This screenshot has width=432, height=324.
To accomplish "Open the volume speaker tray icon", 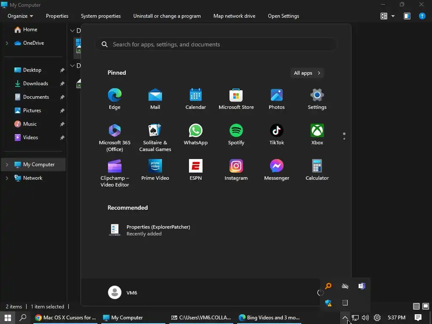I will click(365, 318).
